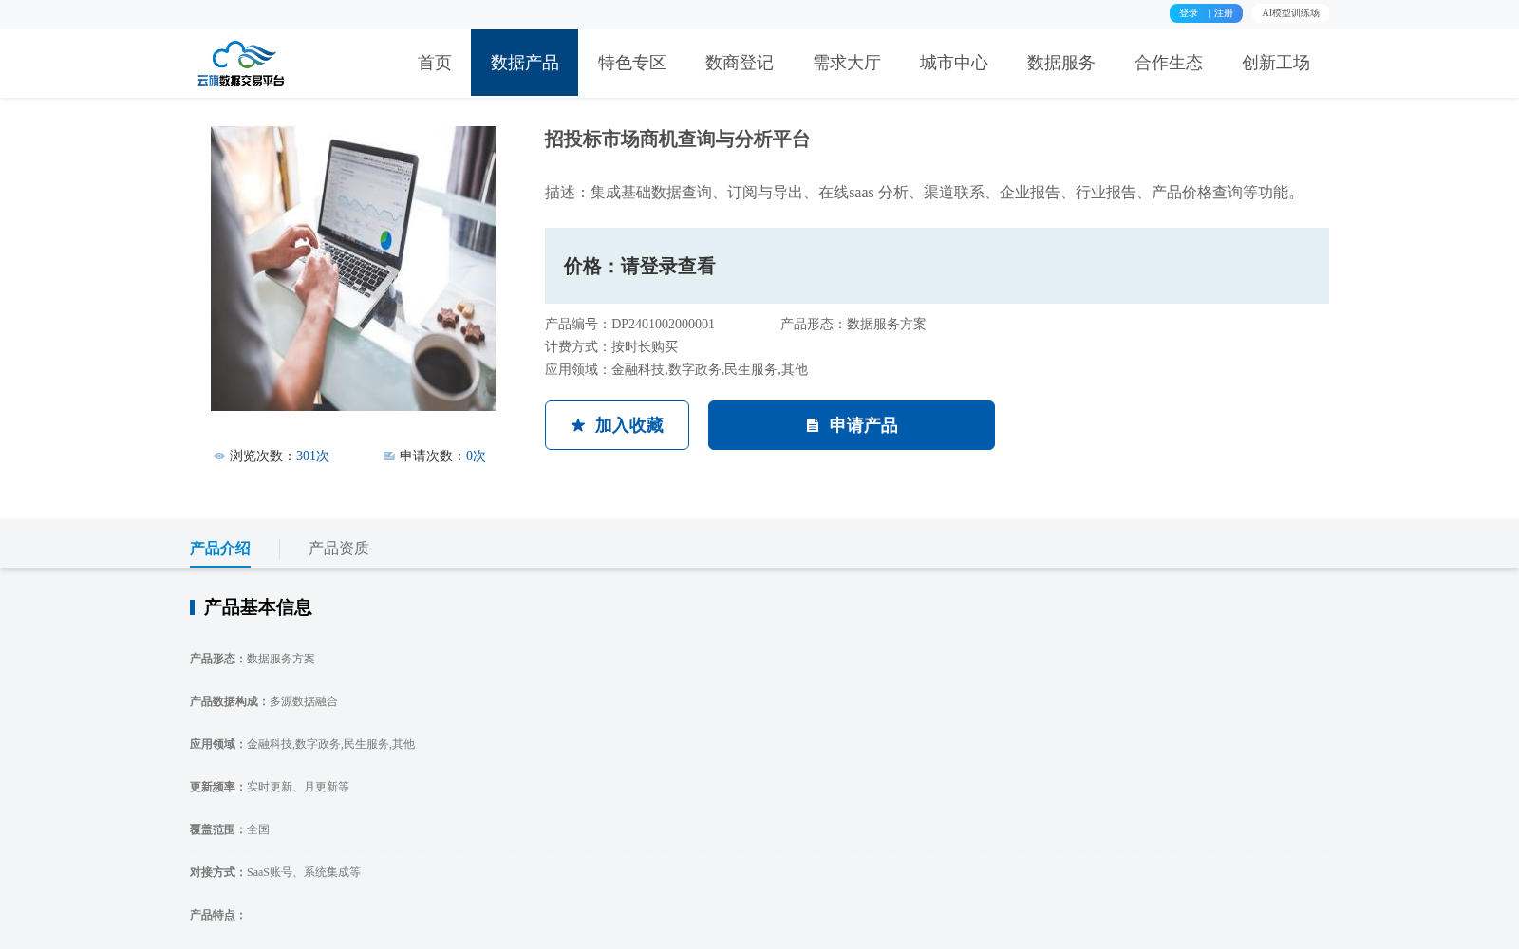Select the 数据产品 navigation tab
This screenshot has height=949, width=1519.
coord(524,63)
